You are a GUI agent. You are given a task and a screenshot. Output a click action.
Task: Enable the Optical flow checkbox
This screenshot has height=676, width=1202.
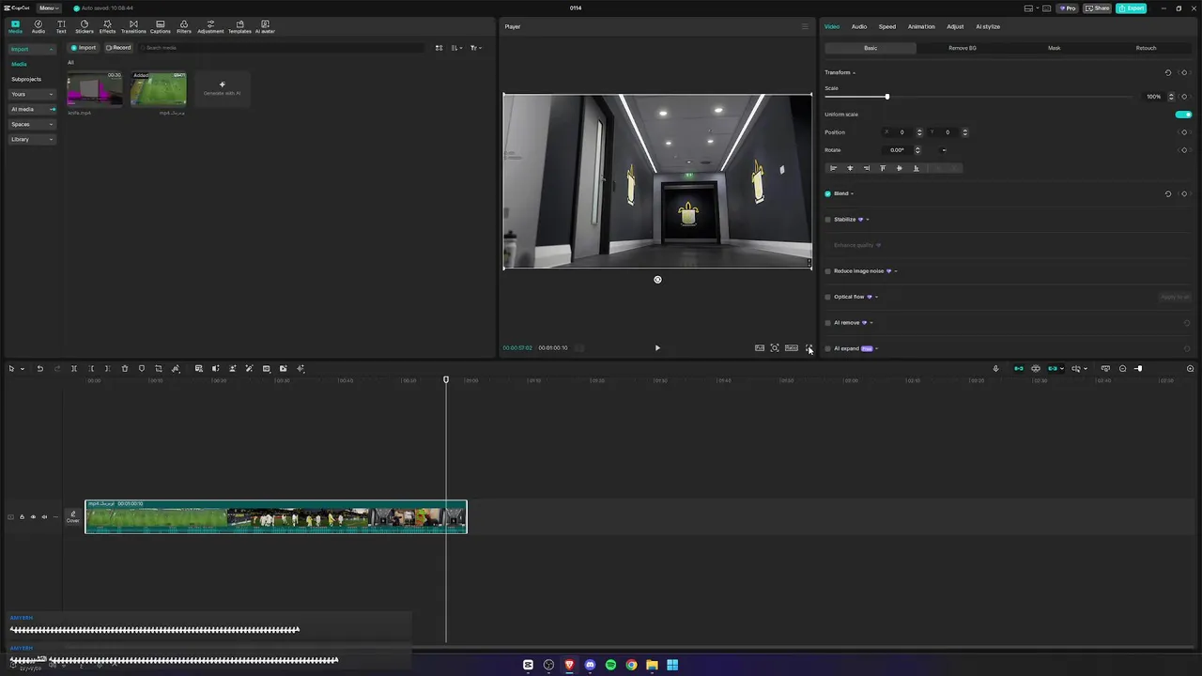(x=827, y=297)
